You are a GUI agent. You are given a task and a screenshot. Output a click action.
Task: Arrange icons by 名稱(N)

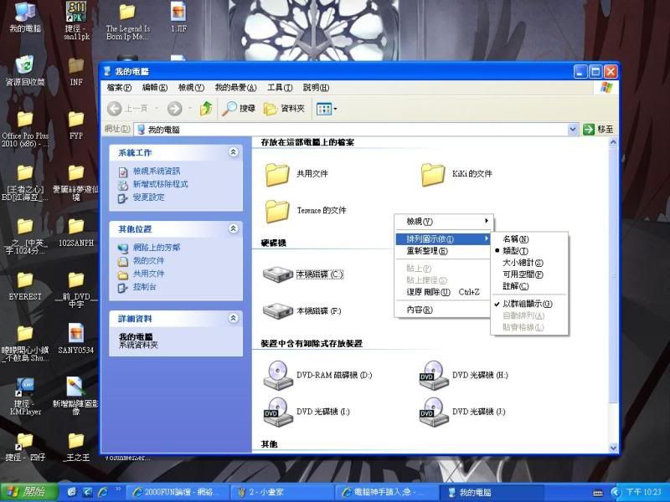529,239
